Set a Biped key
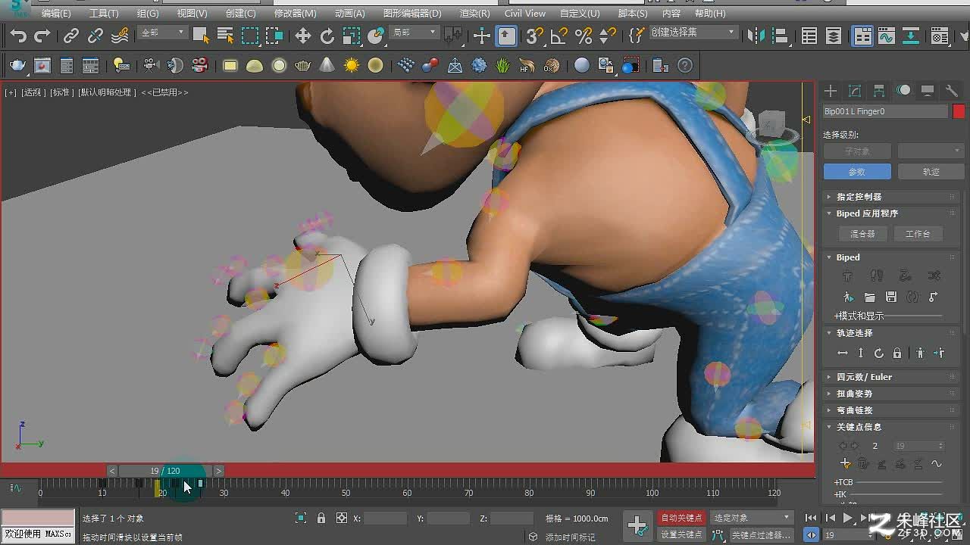 tap(846, 464)
